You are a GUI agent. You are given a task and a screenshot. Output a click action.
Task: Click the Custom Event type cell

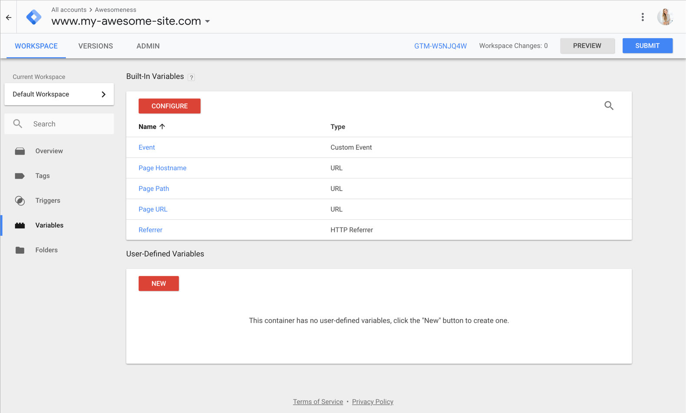[x=351, y=147]
